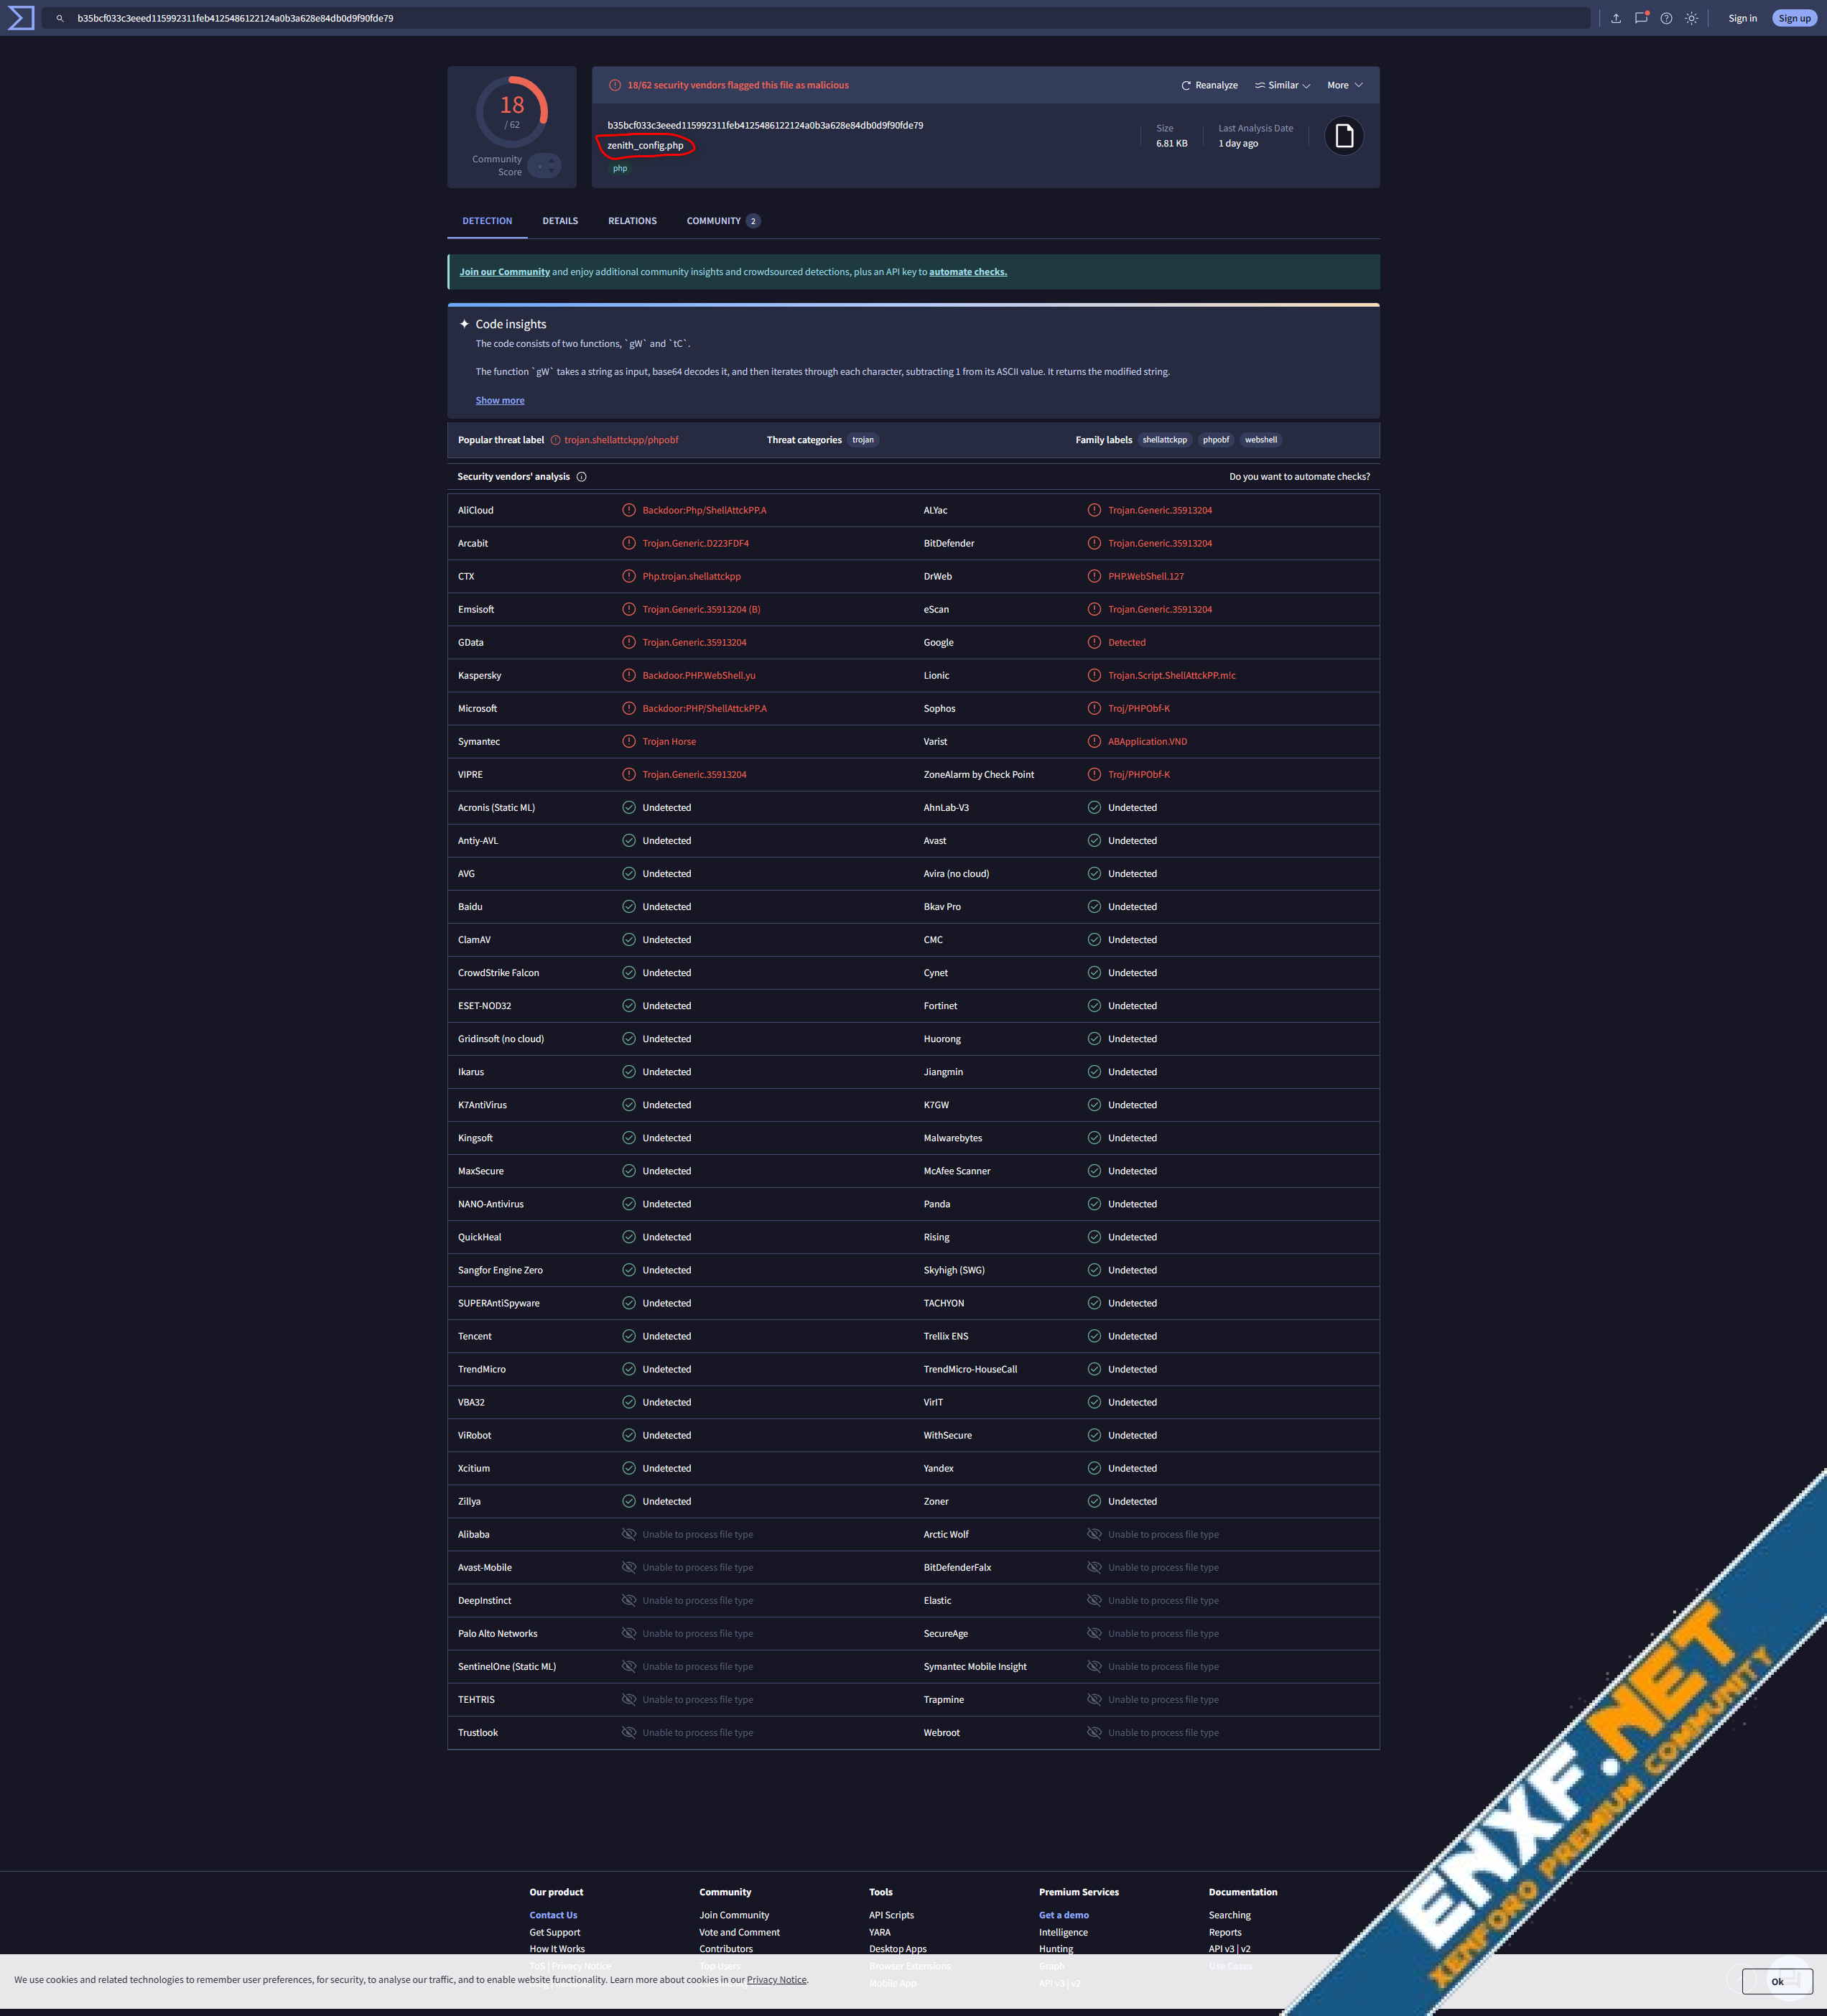This screenshot has width=1827, height=2016.
Task: Open the notifications icon in header
Action: pyautogui.click(x=1641, y=18)
